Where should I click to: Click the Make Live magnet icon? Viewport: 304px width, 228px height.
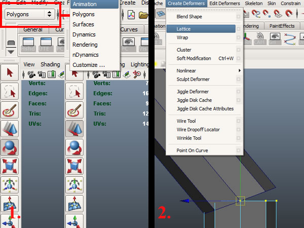289,14
